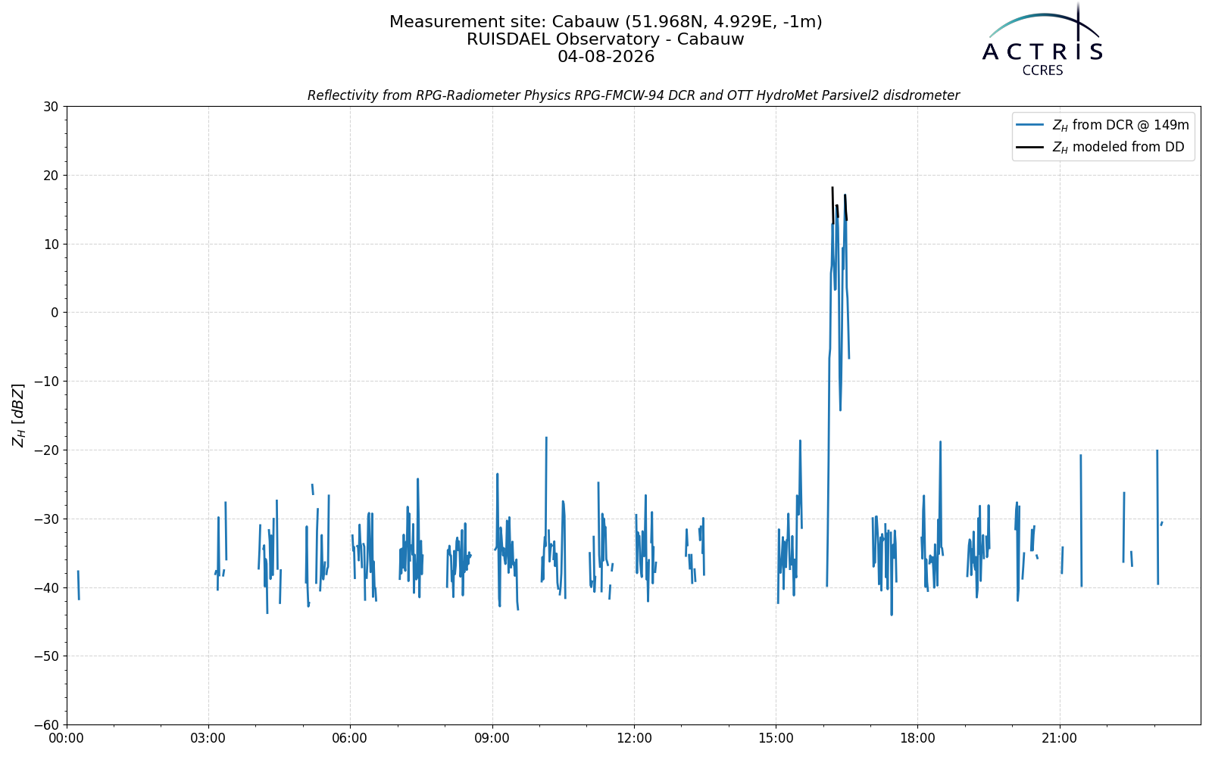The height and width of the screenshot is (757, 1212).
Task: Click the 03:00 x-axis time label
Action: (x=208, y=738)
